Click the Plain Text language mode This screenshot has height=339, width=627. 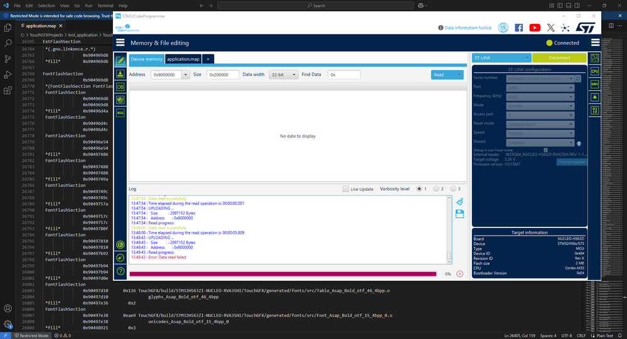pos(604,335)
